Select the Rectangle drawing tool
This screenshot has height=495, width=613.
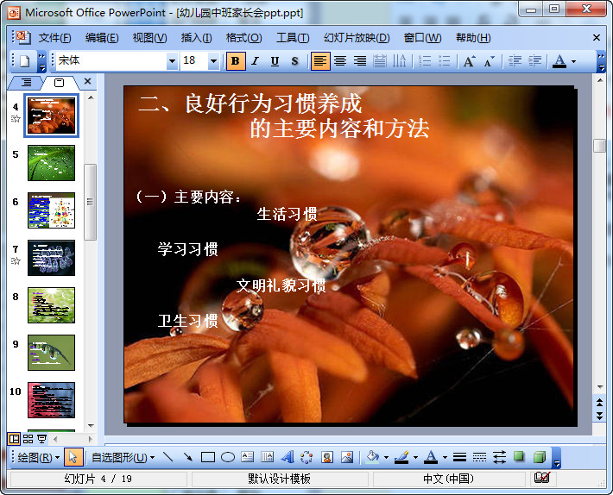tap(208, 457)
